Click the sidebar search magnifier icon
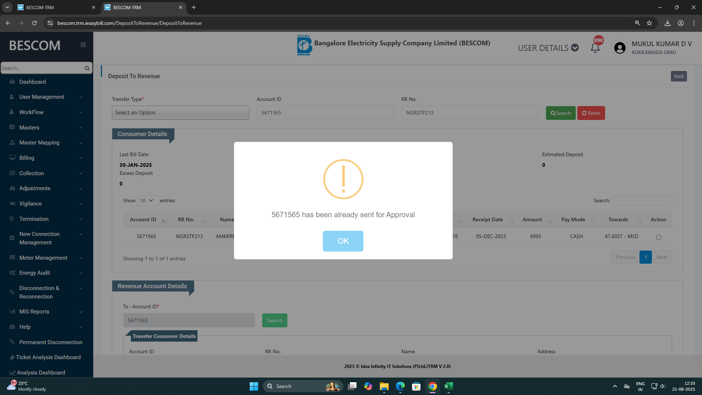 pos(87,68)
